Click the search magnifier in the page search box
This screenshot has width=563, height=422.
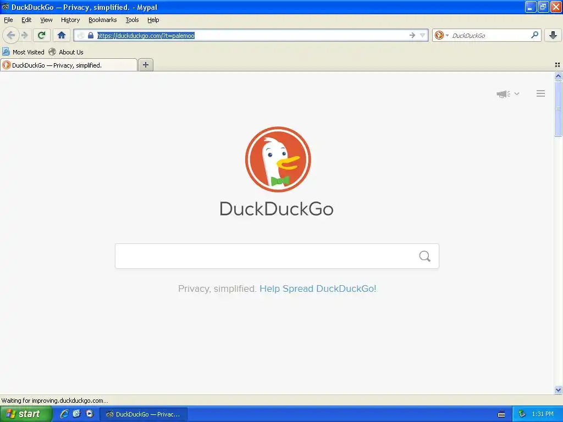(425, 256)
